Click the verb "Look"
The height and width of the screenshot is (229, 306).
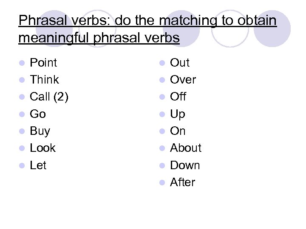42,148
